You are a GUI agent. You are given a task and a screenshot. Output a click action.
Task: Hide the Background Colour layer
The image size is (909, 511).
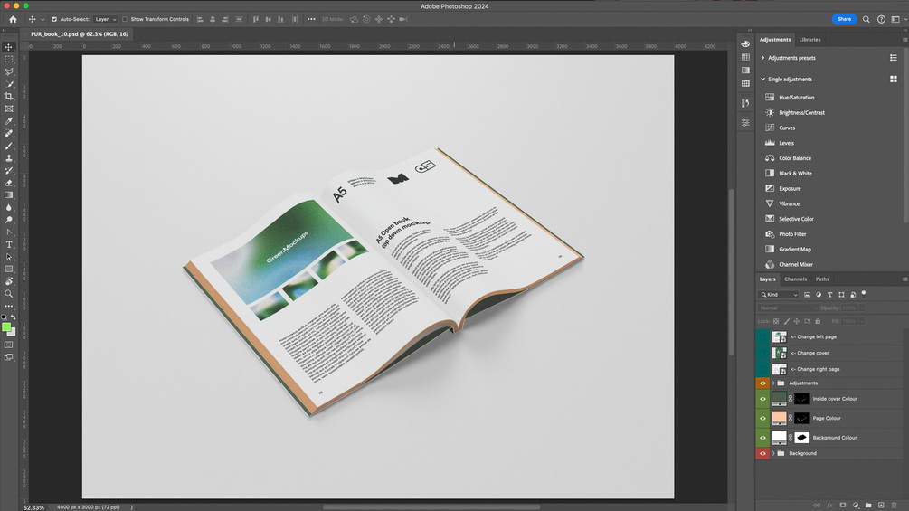(x=762, y=438)
